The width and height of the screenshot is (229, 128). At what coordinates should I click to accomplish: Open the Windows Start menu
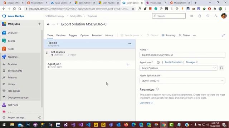[x=4, y=125]
